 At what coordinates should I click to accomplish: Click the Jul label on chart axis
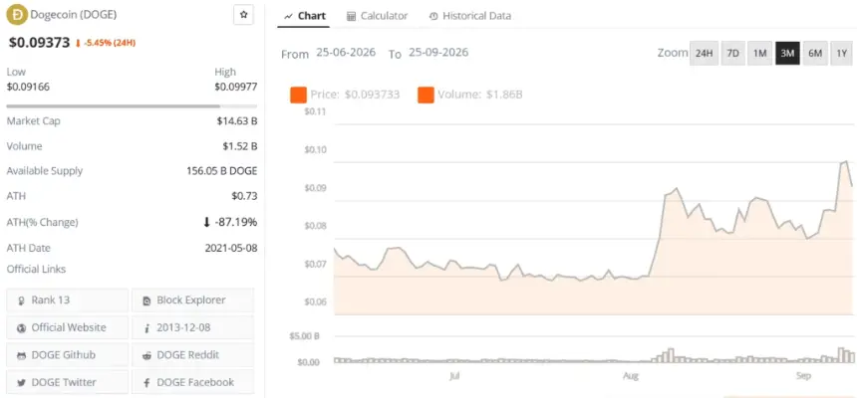[x=454, y=376]
